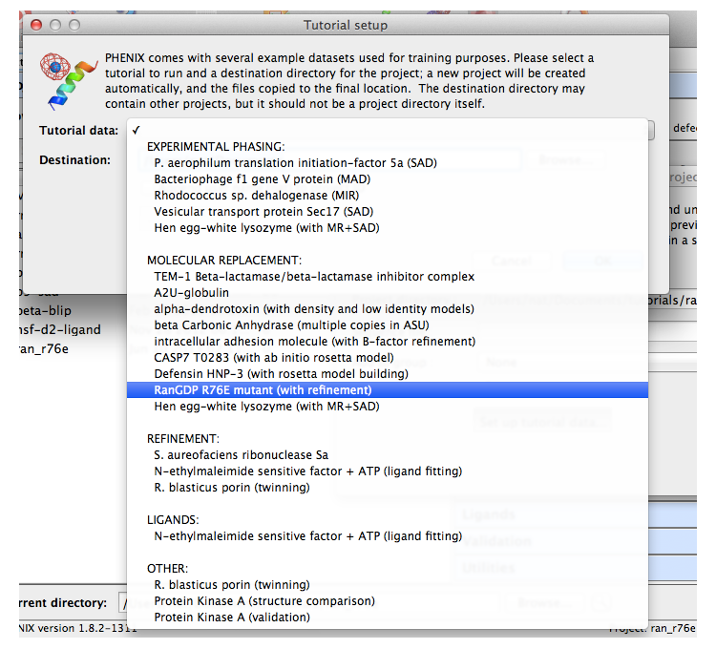
Task: Select CASP7 T0283 ab initio rosetta model
Action: coord(274,358)
